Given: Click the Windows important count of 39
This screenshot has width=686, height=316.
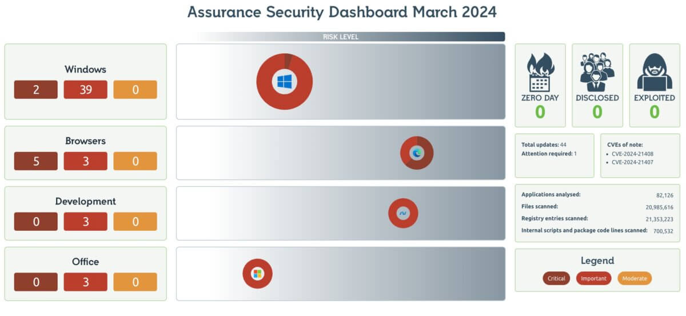Looking at the screenshot, I should tap(86, 90).
